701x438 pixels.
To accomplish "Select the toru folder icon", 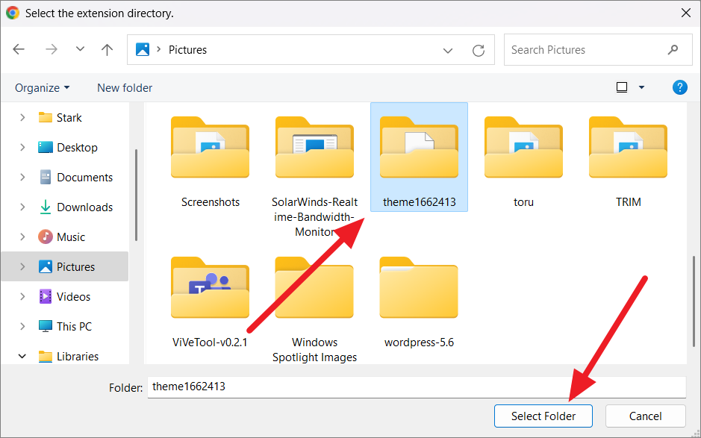I will 523,147.
